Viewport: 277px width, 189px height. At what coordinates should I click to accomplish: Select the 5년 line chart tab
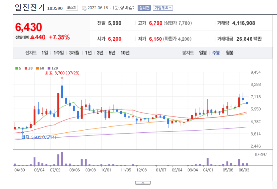tap(112, 53)
